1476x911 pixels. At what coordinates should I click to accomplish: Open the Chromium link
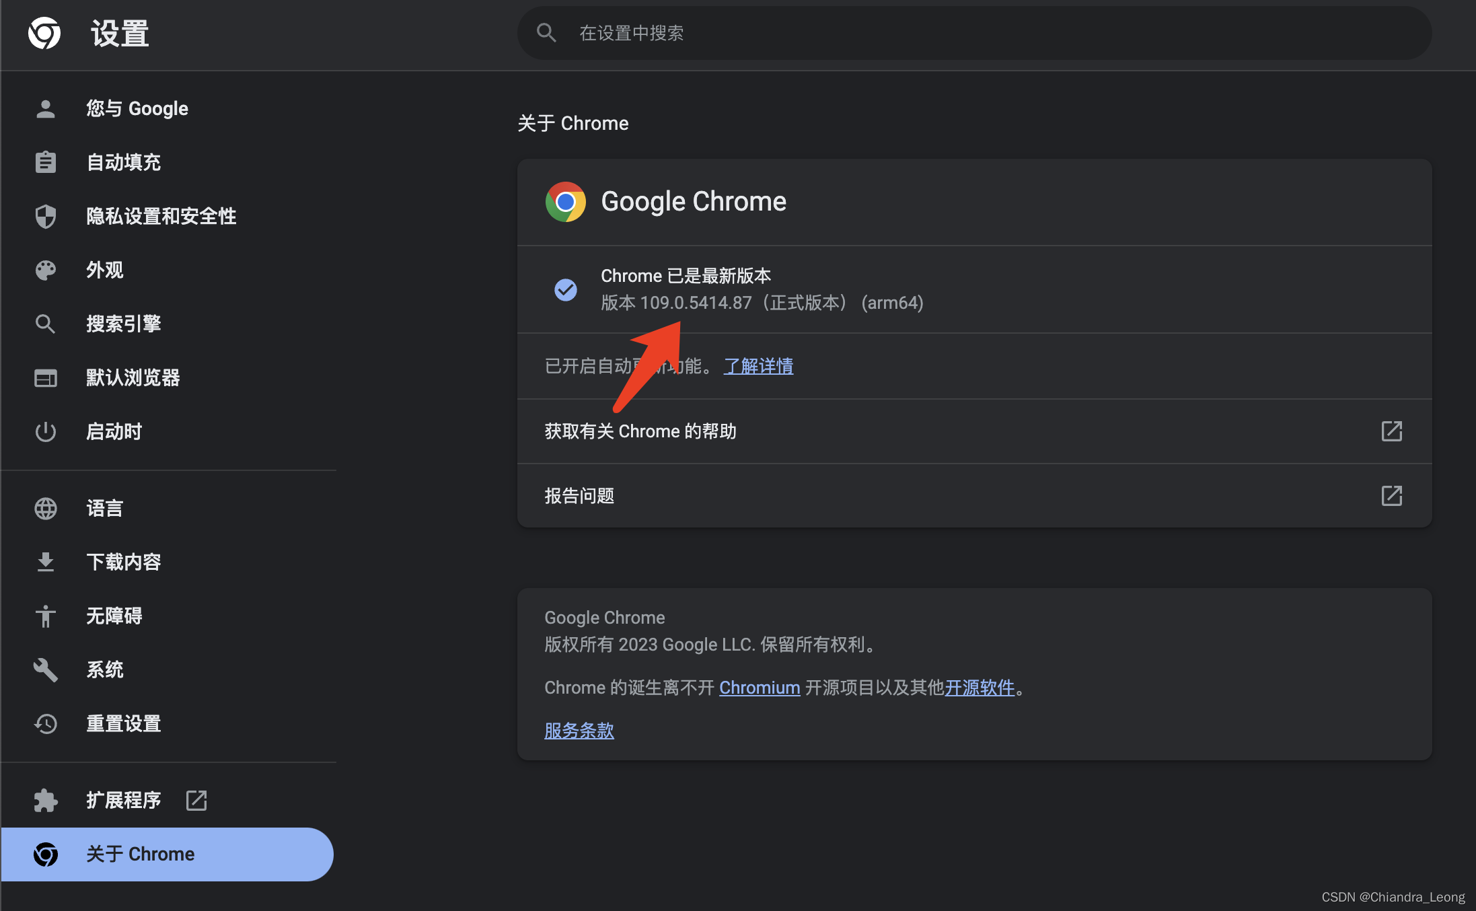coord(760,687)
